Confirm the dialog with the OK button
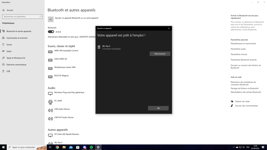Viewport: 267px width, 150px height. pyautogui.click(x=158, y=108)
